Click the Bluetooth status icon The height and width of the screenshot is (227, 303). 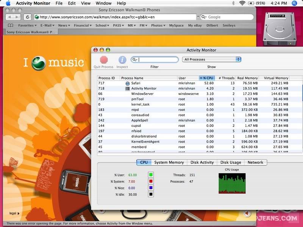pyautogui.click(x=233, y=3)
